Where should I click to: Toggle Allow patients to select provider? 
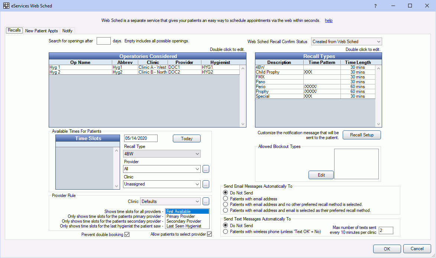coord(209,234)
